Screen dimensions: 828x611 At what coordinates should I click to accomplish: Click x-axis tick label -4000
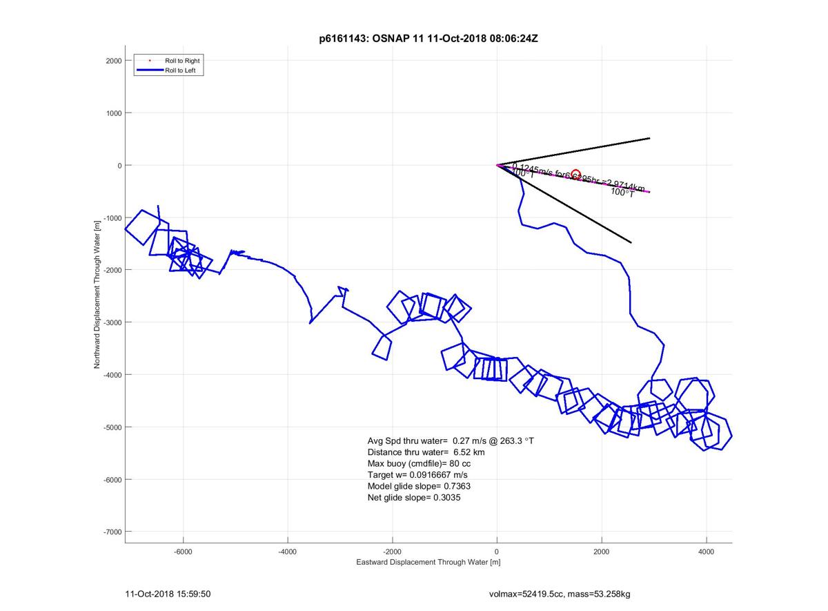[288, 552]
